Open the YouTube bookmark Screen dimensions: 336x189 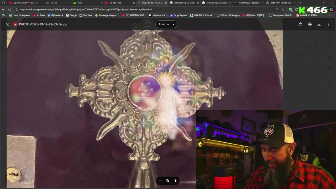[39, 15]
